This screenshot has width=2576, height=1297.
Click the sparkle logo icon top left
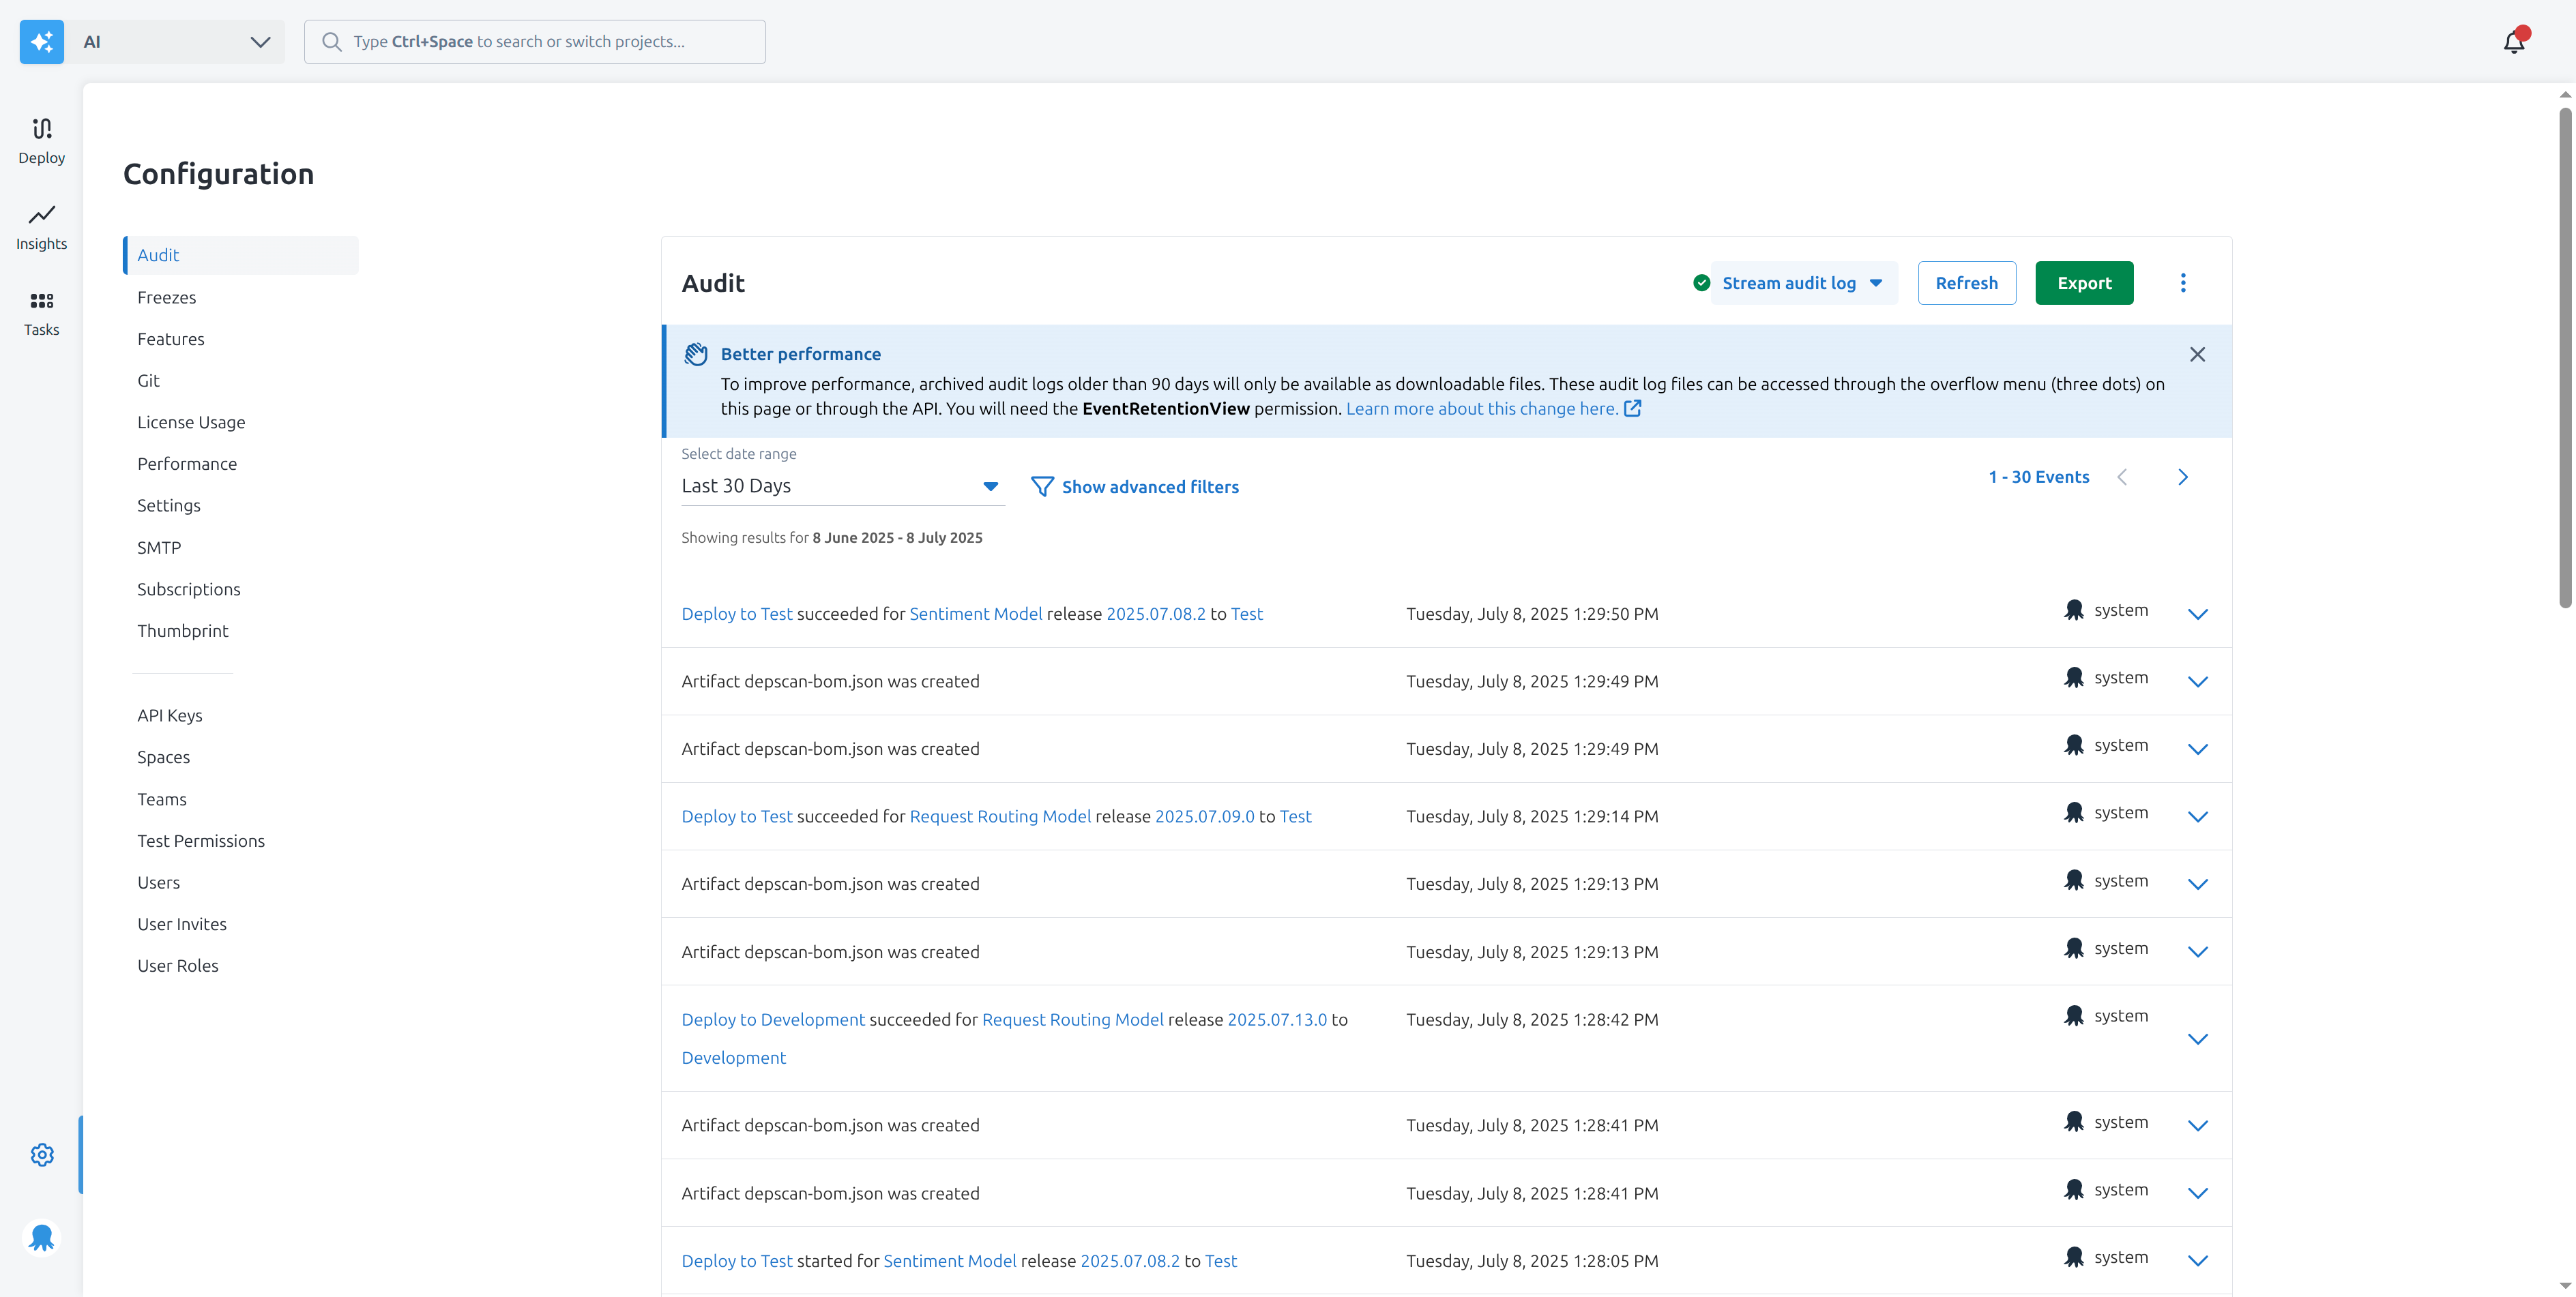point(41,41)
